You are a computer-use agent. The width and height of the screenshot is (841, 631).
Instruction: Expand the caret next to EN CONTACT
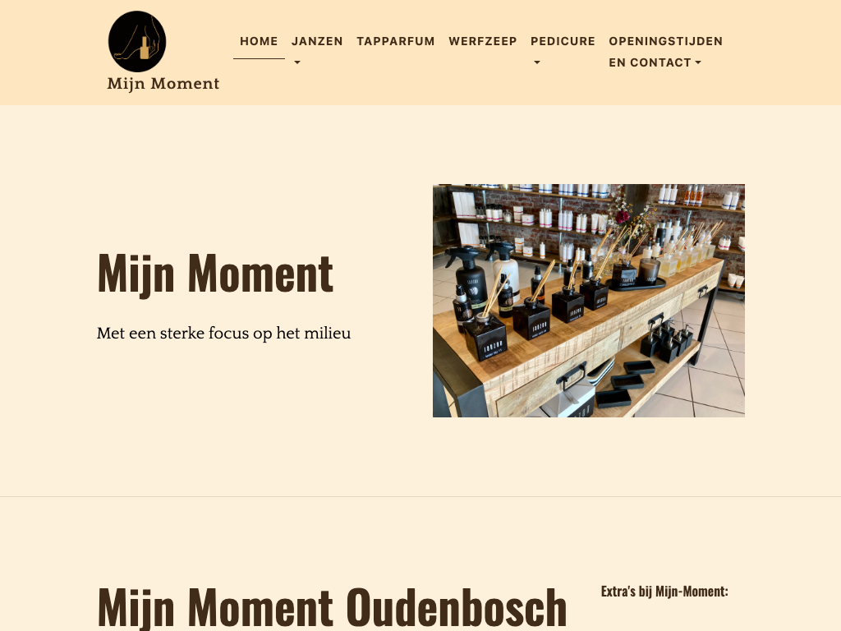698,62
